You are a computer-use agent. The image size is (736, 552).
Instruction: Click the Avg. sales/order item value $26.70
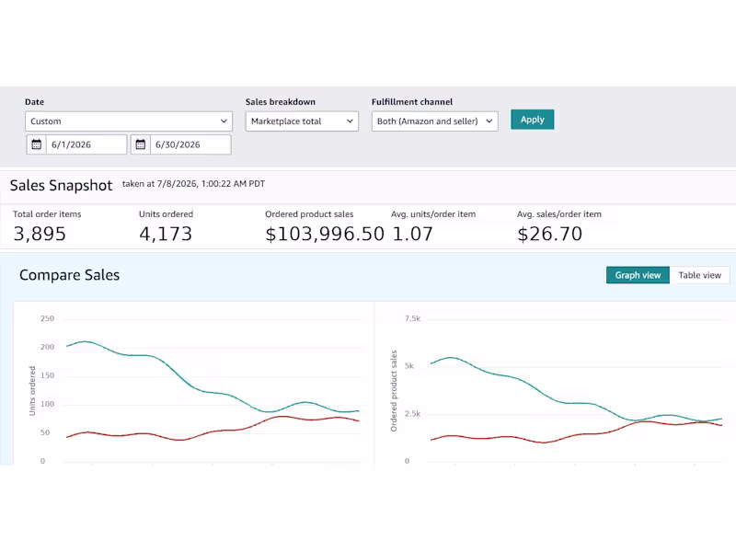pyautogui.click(x=549, y=234)
